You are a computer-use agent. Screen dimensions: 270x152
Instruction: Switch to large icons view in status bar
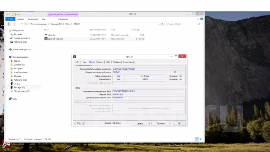pyautogui.click(x=201, y=139)
